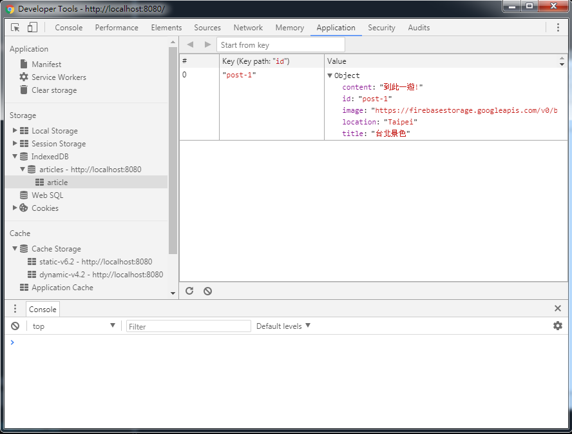Screen dimensions: 572x434
Task: Go to the next page arrow
Action: [x=207, y=44]
